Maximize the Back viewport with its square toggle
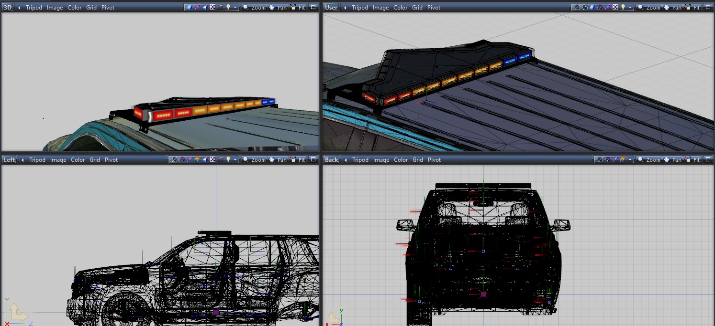 click(708, 159)
